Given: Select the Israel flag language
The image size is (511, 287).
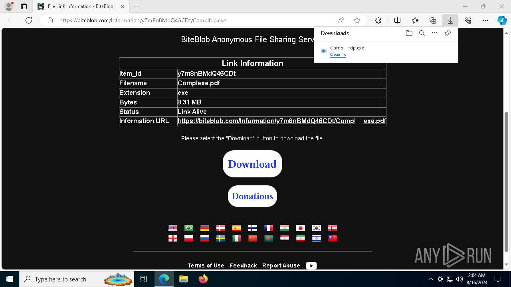Looking at the screenshot, I should [317, 238].
